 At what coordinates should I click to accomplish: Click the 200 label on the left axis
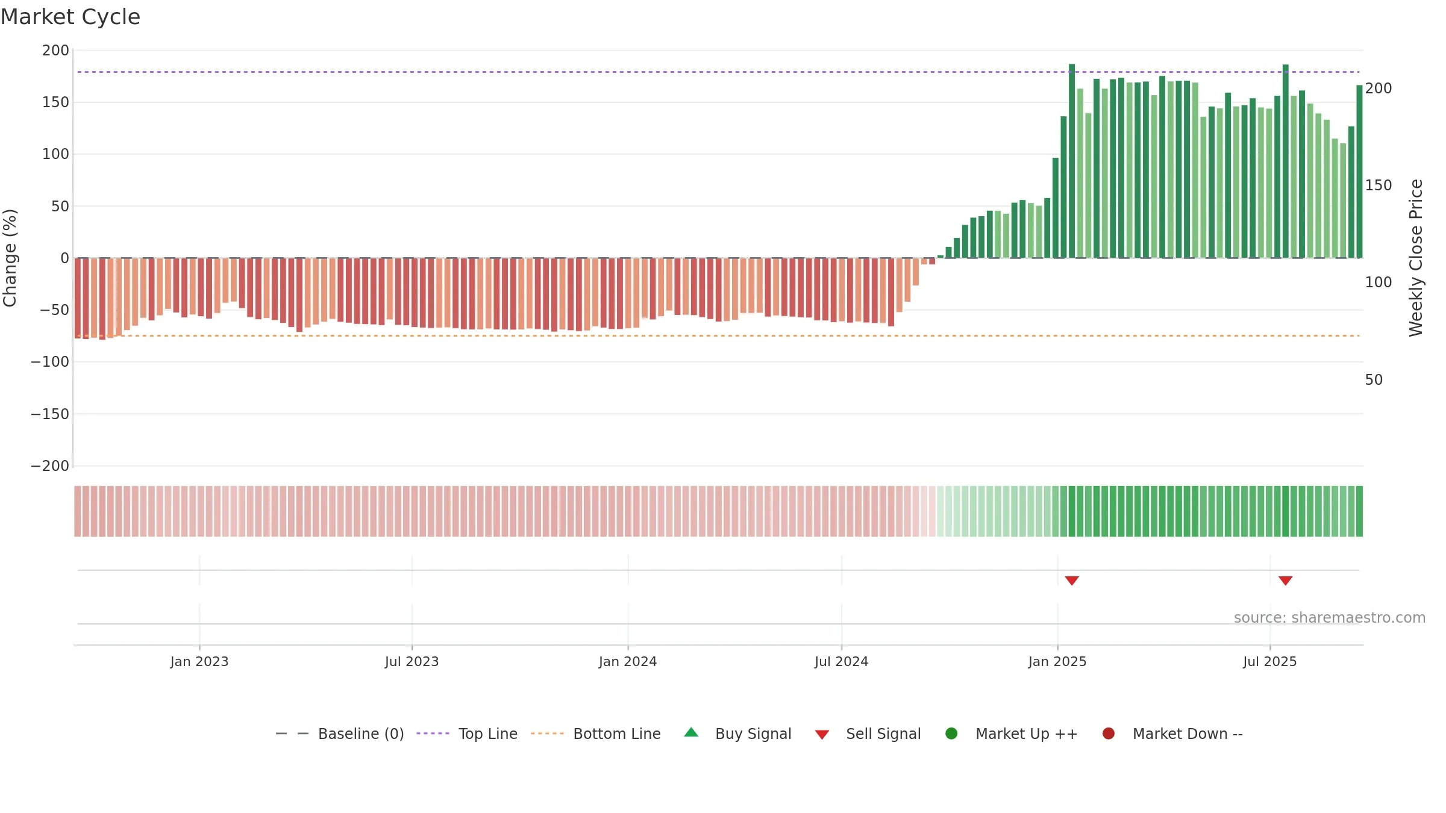pyautogui.click(x=55, y=51)
